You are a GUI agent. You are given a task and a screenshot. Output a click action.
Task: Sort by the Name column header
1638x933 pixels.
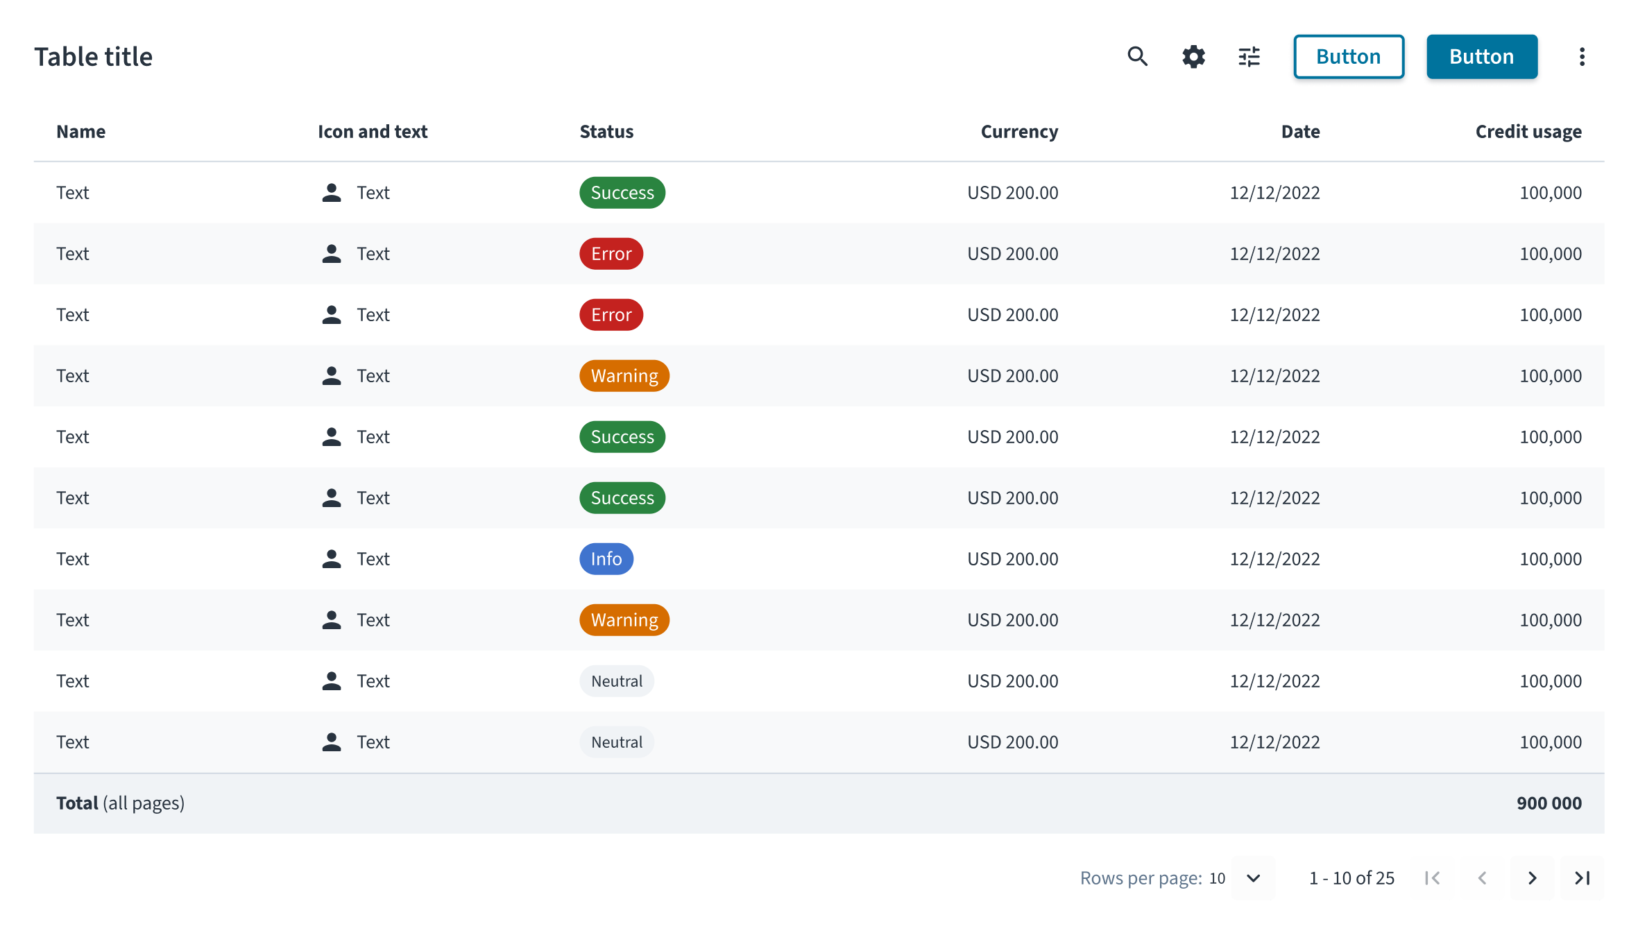click(x=81, y=132)
